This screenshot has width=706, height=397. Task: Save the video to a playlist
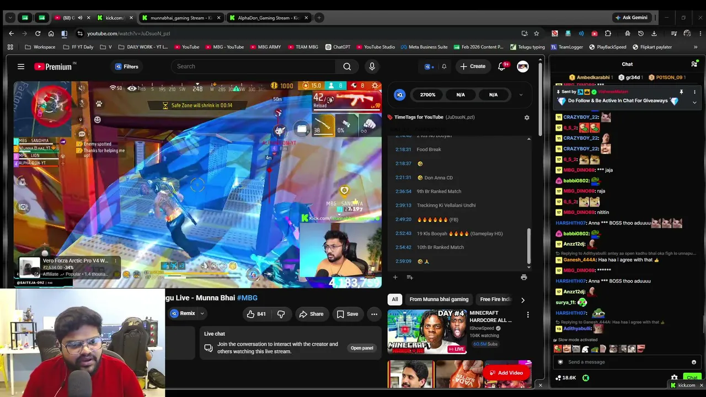[347, 314]
